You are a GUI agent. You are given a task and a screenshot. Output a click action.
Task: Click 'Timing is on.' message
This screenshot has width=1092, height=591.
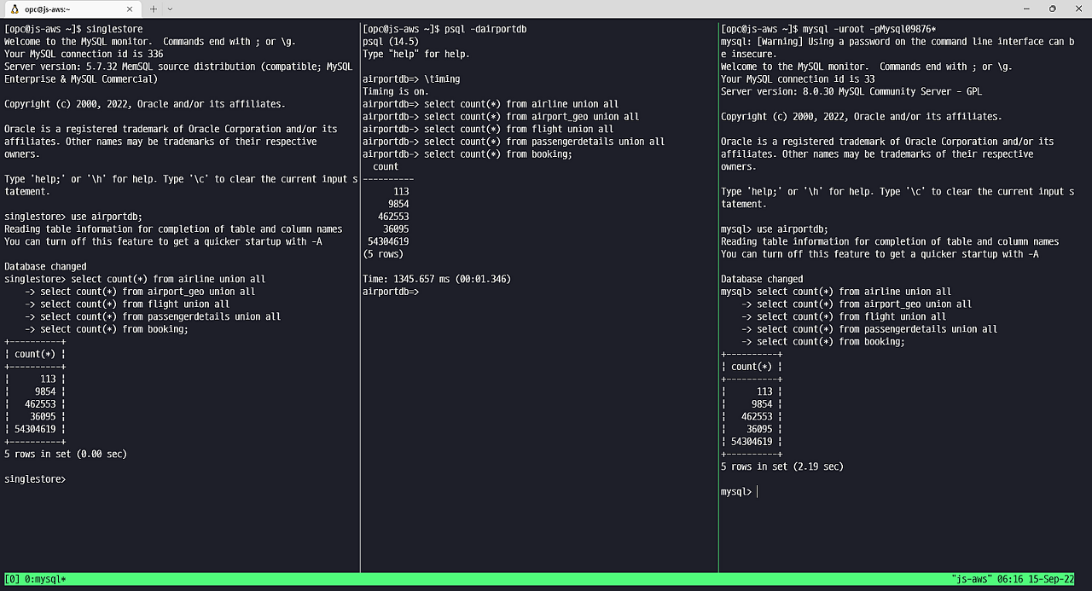(x=396, y=91)
